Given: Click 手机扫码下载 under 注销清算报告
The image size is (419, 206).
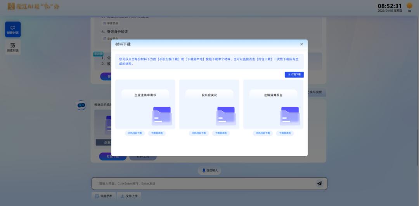Looking at the screenshot, I should click(x=263, y=133).
